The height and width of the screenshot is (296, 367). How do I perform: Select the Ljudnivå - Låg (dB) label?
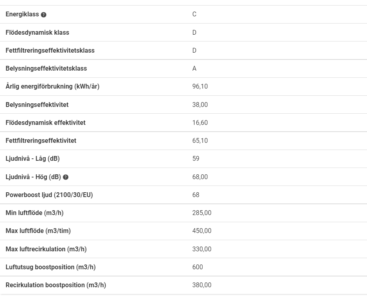(32, 159)
